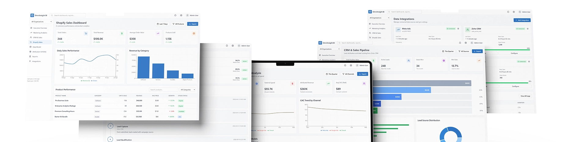Click the bell icon in the CRM & Sales Pipeline window
The image size is (562, 142).
pyautogui.click(x=460, y=43)
